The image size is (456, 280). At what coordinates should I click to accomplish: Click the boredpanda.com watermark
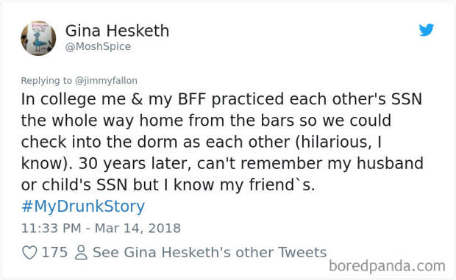coord(387,266)
